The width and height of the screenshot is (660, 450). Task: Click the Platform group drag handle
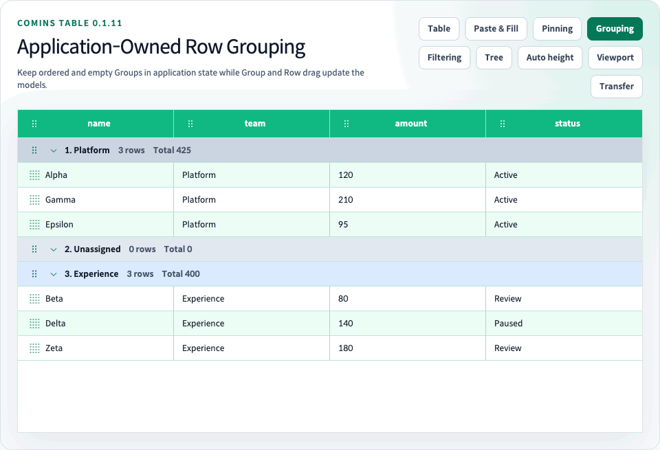[34, 150]
